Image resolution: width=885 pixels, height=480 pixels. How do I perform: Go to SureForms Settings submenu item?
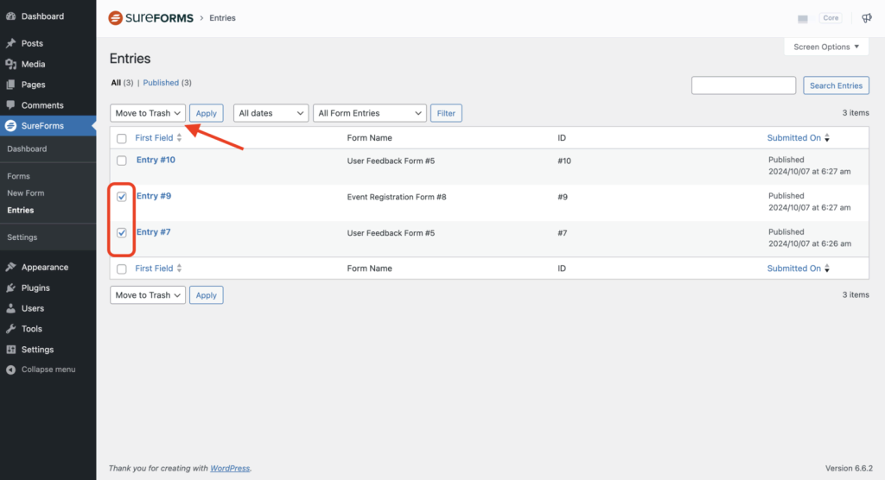[22, 237]
